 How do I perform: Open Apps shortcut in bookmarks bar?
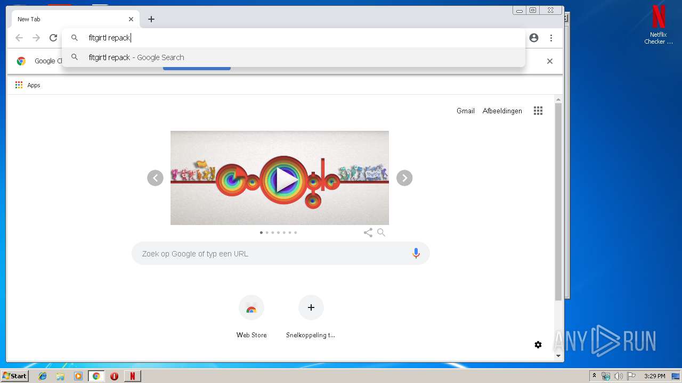tap(28, 85)
